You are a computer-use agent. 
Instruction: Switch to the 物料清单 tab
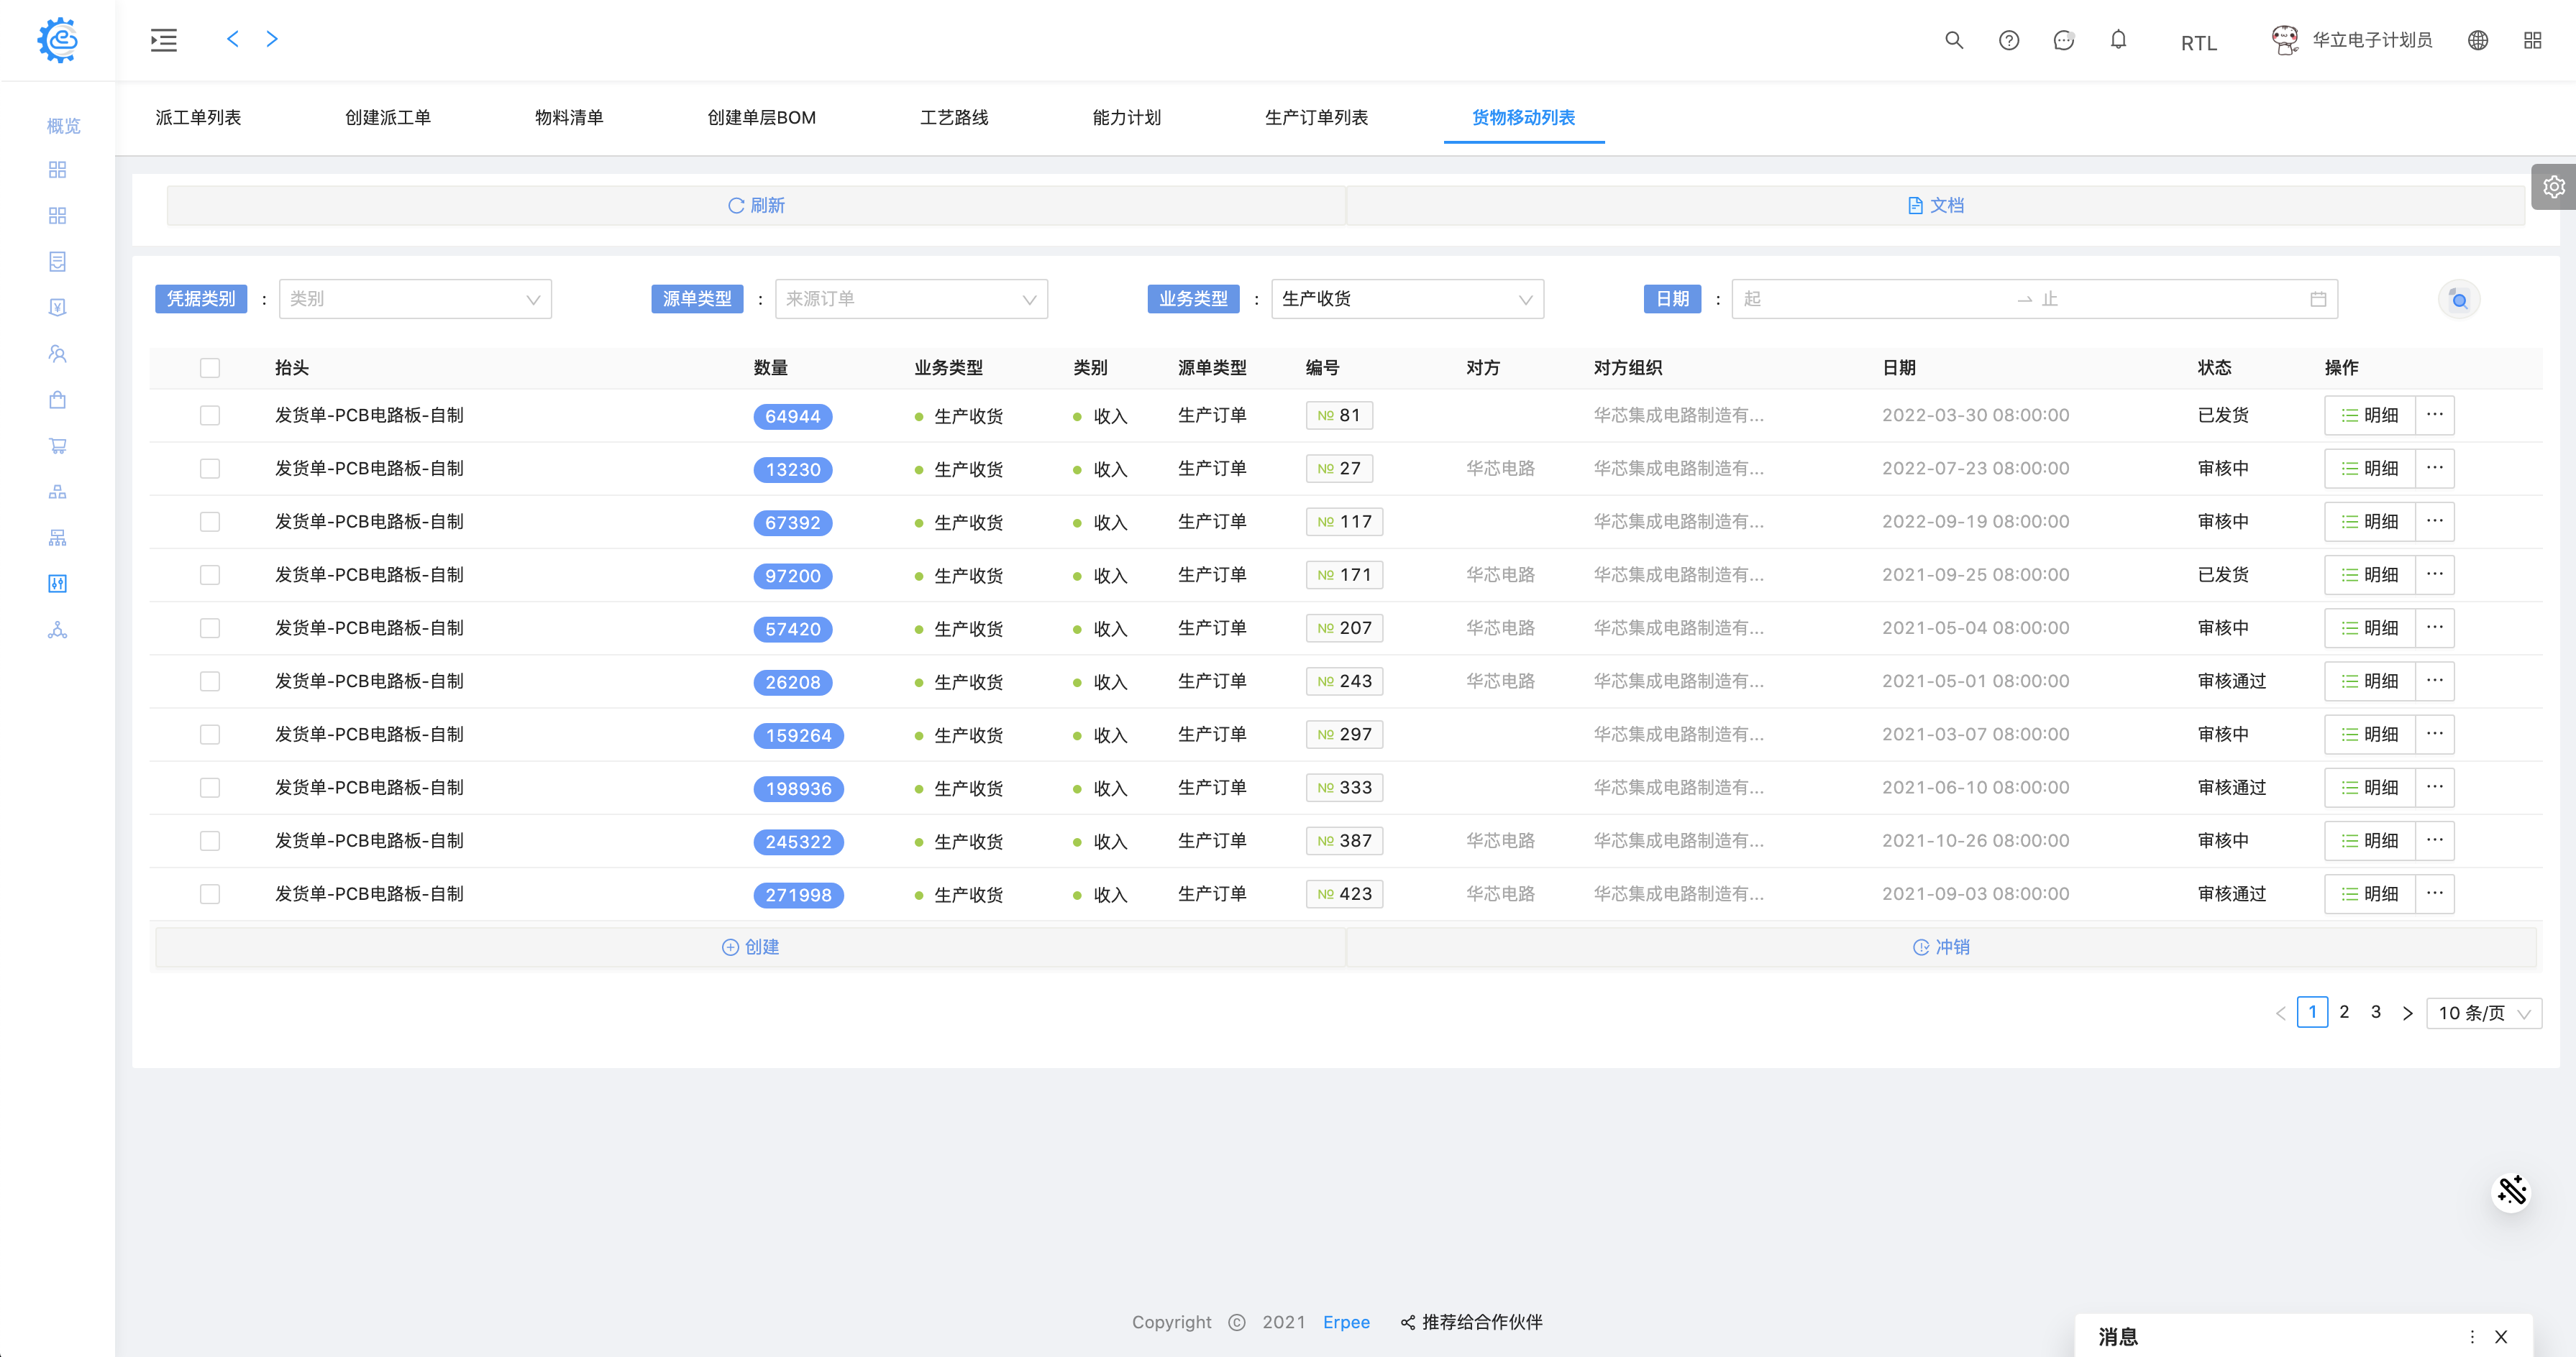(569, 118)
